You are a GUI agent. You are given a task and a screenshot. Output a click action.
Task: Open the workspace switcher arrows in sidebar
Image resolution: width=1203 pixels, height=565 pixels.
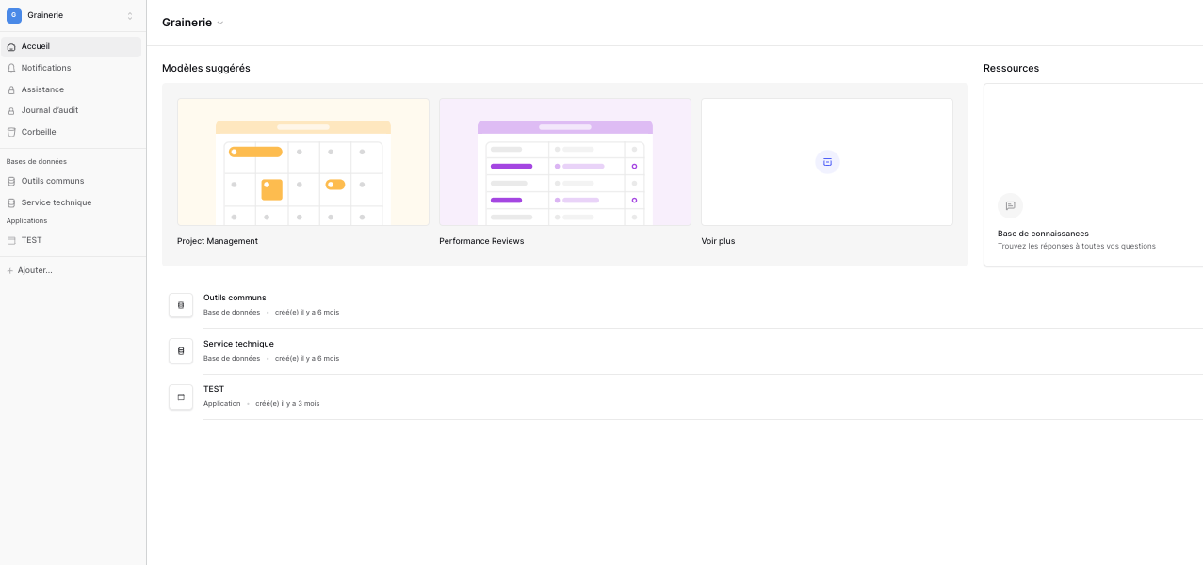pyautogui.click(x=130, y=16)
